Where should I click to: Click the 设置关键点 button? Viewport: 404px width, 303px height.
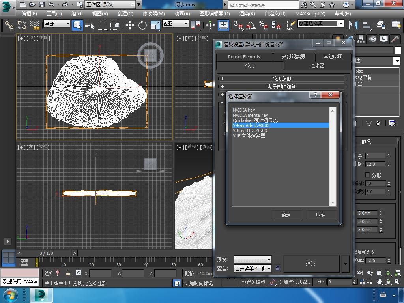pos(253,282)
